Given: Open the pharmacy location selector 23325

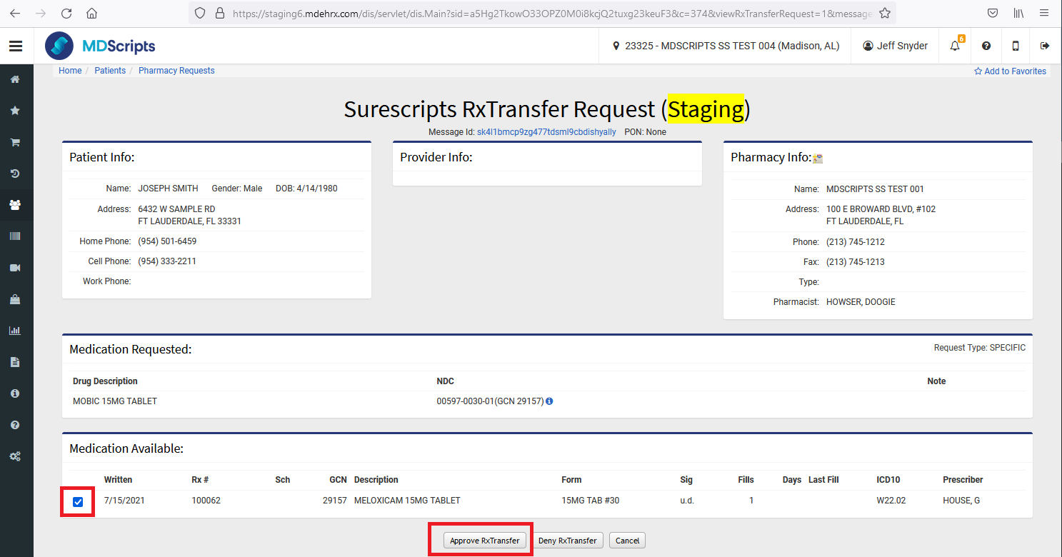Looking at the screenshot, I should click(x=726, y=46).
